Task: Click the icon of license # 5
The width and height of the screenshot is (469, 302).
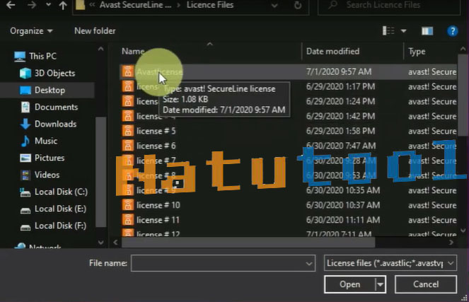Action: point(128,131)
